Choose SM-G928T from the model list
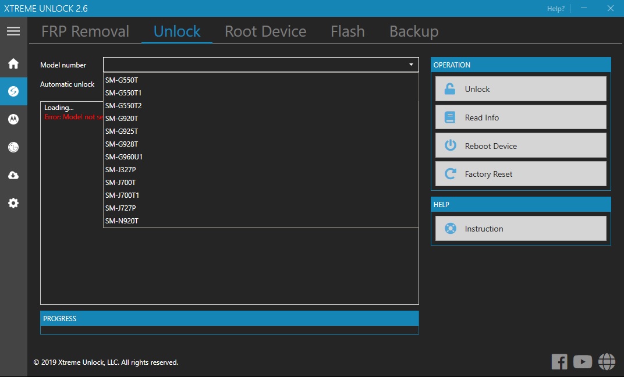 tap(261, 144)
